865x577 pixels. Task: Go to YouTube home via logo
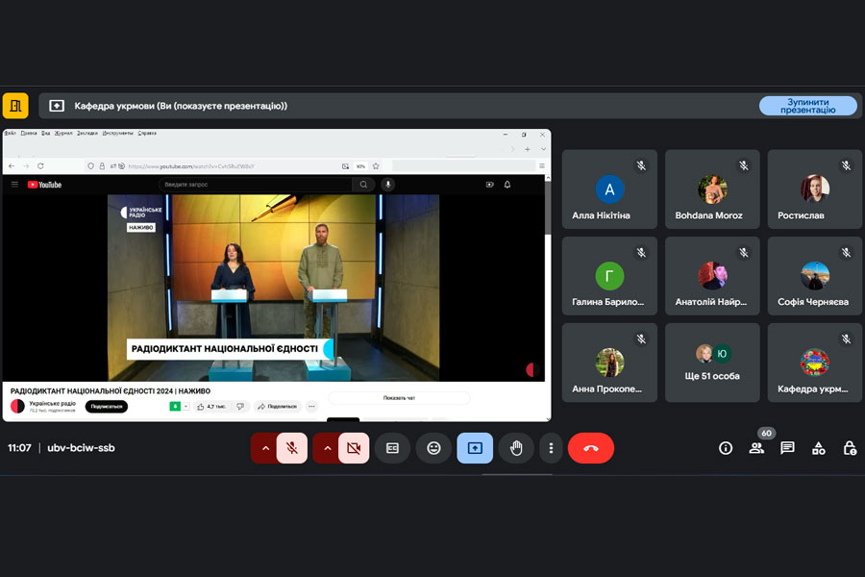[44, 185]
